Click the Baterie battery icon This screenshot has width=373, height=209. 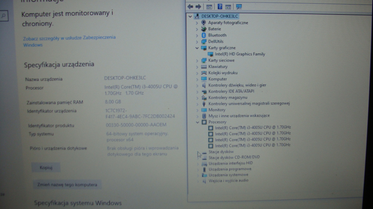(204, 29)
